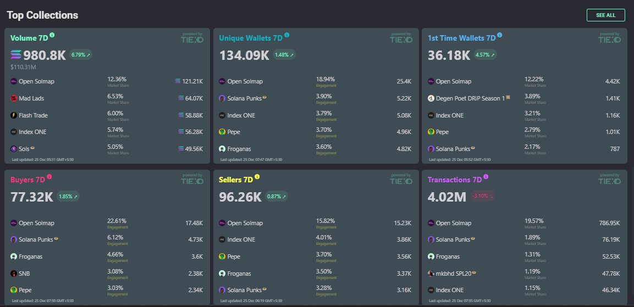The height and width of the screenshot is (307, 634).
Task: Click the 786.95K transactions value
Action: (609, 223)
